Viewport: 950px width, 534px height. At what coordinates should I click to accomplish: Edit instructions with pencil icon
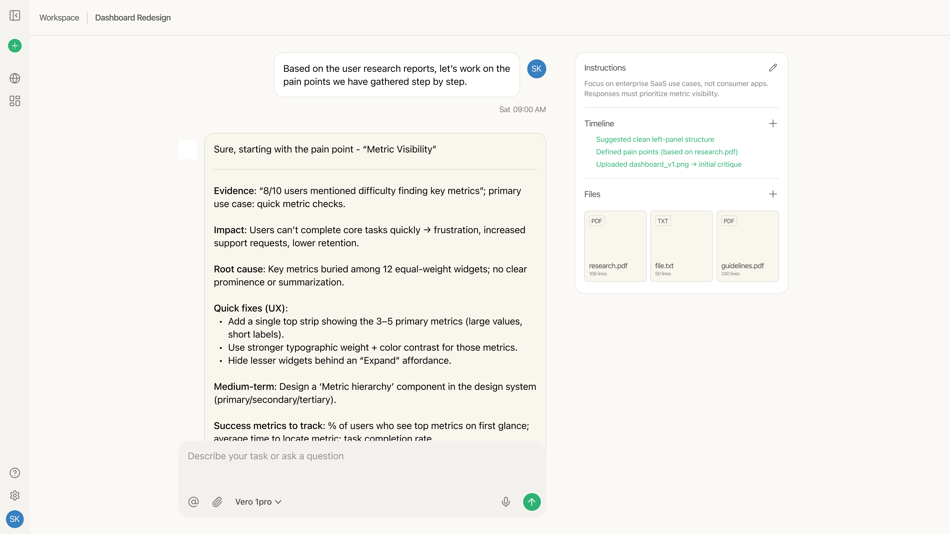[x=773, y=68]
